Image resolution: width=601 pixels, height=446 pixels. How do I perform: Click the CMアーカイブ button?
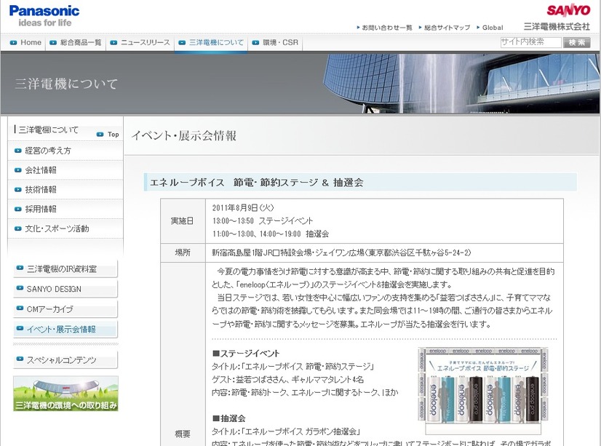(65, 308)
